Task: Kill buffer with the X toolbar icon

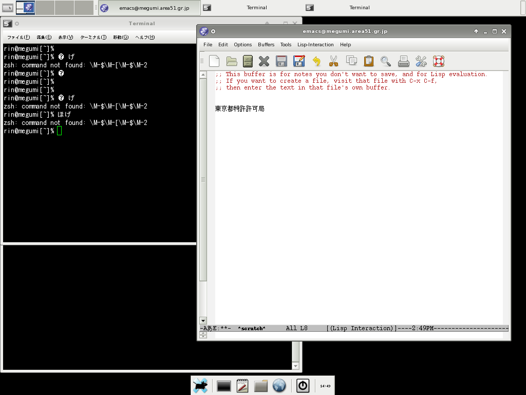Action: (264, 61)
